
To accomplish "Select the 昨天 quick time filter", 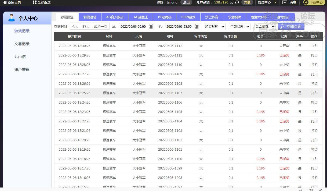I will pos(86,27).
